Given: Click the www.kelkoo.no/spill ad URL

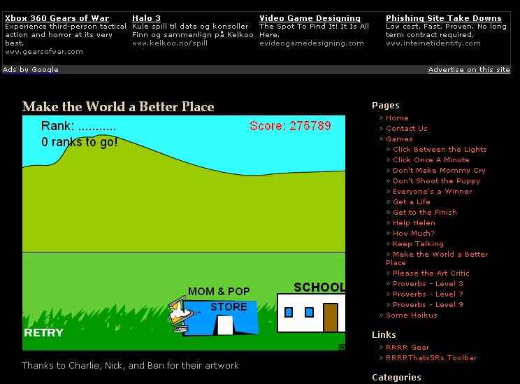Looking at the screenshot, I should (x=170, y=43).
